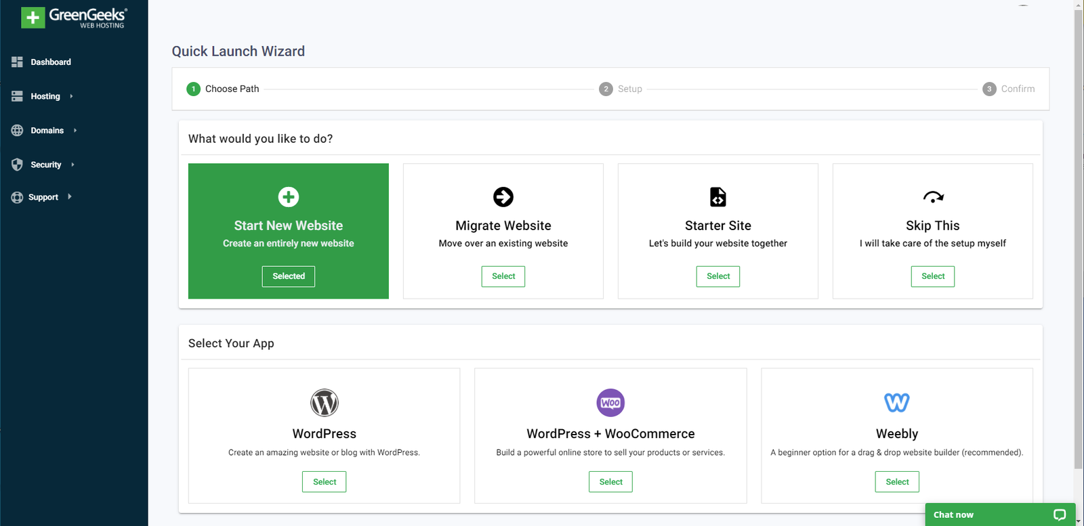1084x526 pixels.
Task: Expand the Hosting submenu arrow
Action: coord(71,96)
